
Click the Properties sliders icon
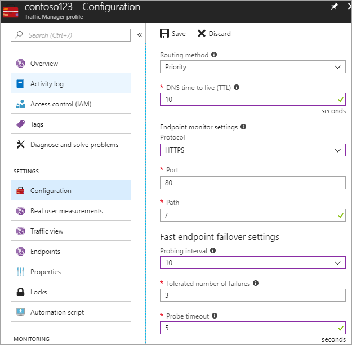tap(20, 272)
